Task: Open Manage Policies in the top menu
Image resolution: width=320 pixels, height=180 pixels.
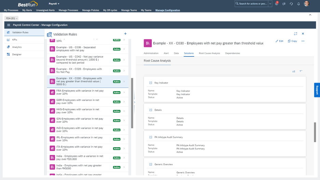Action: 91,10
